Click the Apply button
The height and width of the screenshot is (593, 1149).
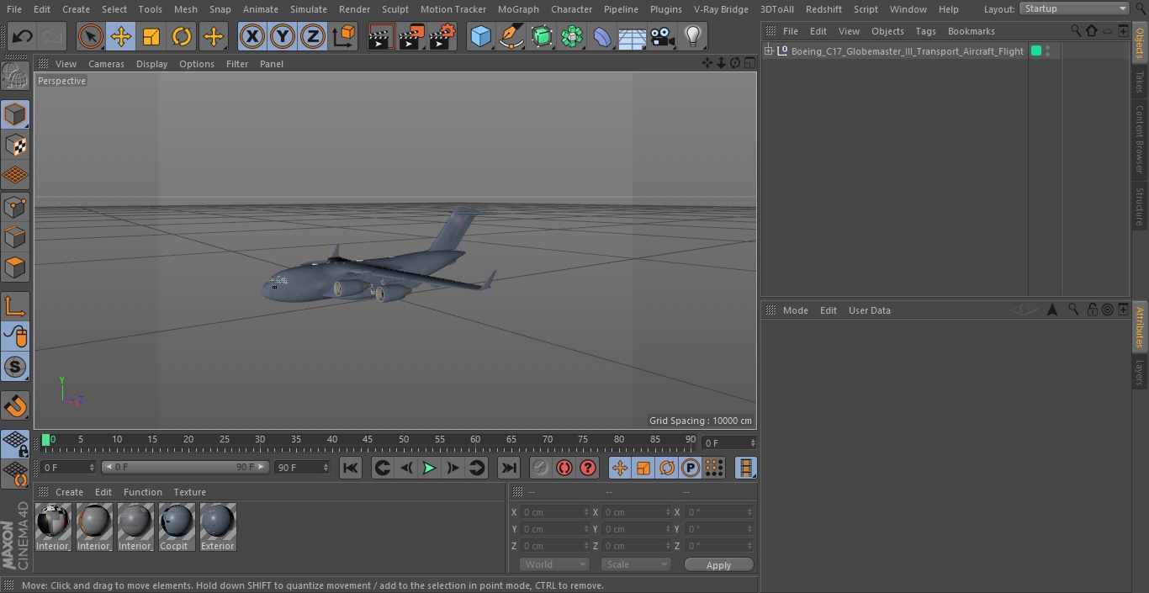click(x=718, y=565)
